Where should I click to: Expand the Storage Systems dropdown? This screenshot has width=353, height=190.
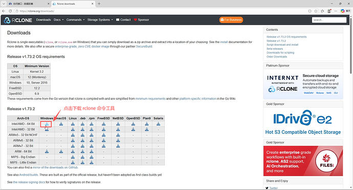[x=100, y=20]
